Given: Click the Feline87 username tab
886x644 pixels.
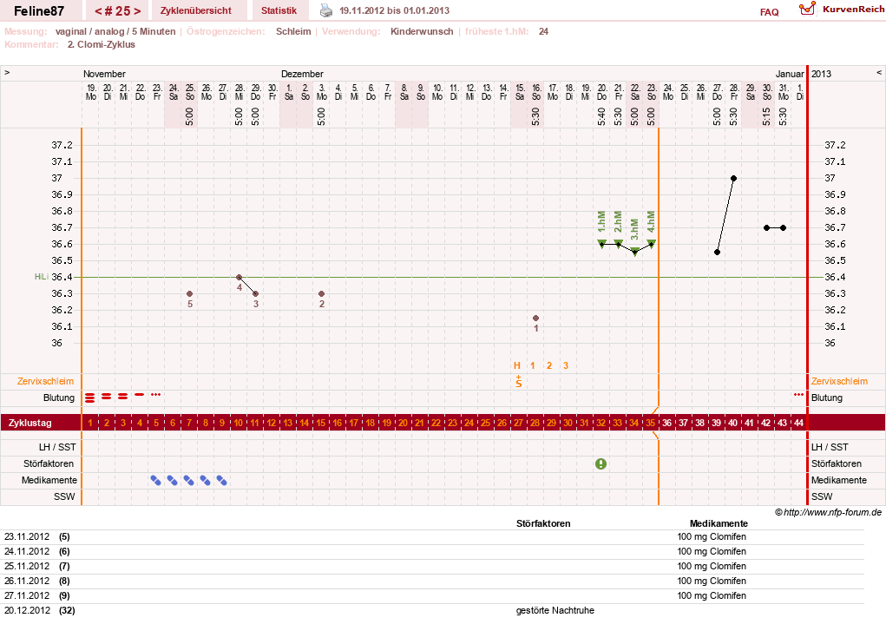Looking at the screenshot, I should tap(39, 10).
